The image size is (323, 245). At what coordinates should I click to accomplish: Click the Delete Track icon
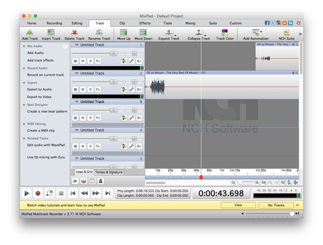(74, 34)
